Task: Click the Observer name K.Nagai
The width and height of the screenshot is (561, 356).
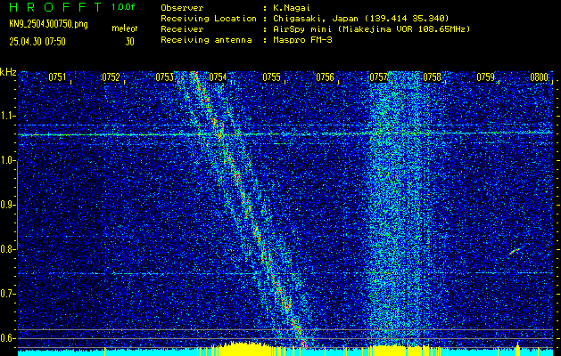Action: pyautogui.click(x=290, y=7)
